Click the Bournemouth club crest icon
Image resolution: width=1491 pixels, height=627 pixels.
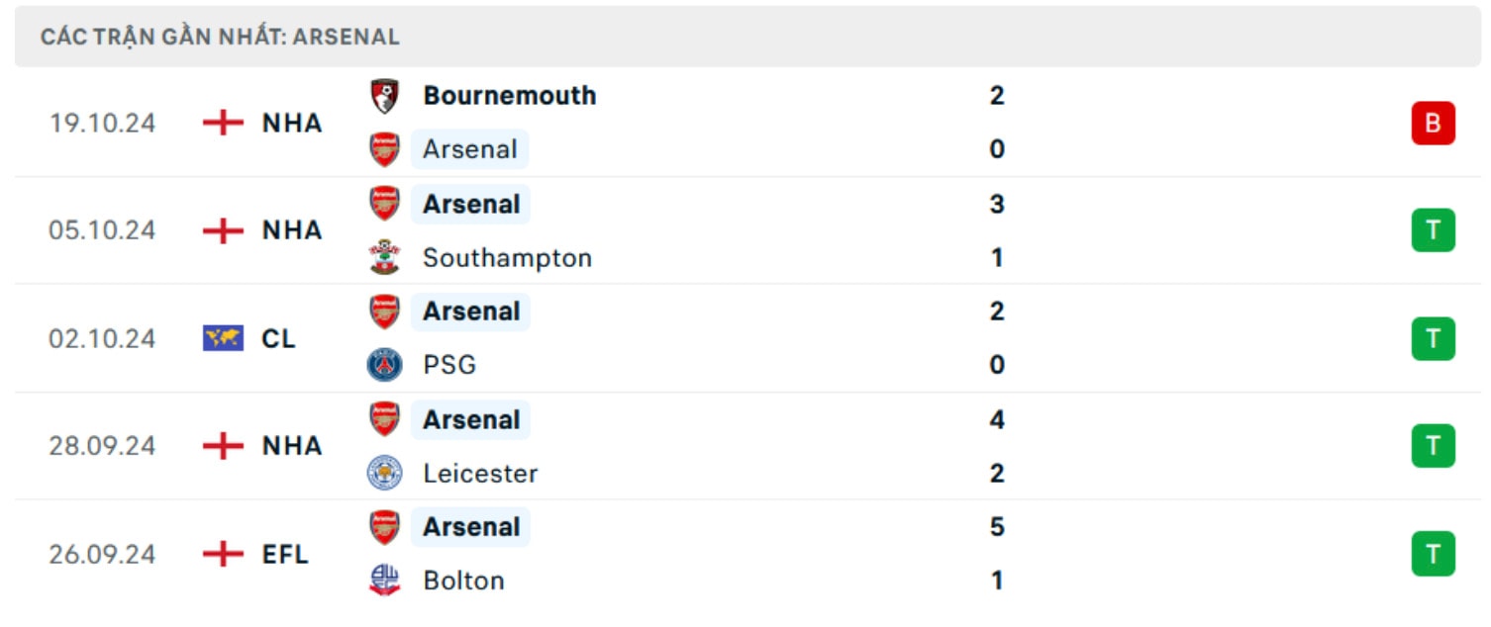coord(384,96)
